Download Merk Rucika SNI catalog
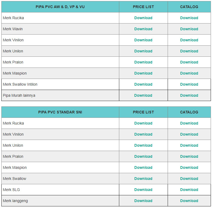212x208 pixels. (189, 123)
